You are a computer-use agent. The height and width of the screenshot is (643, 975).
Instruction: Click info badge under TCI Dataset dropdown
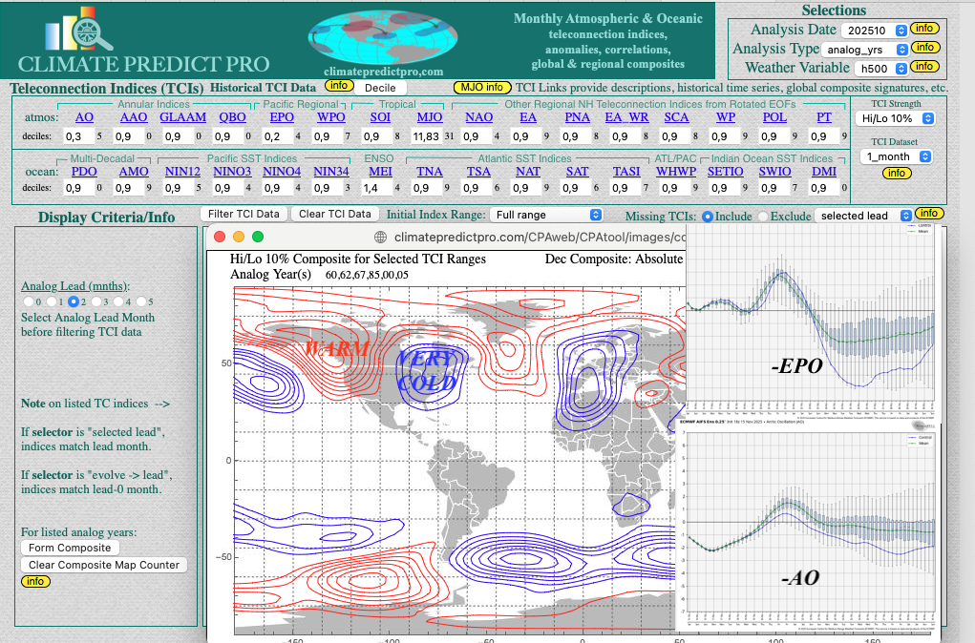pos(895,173)
